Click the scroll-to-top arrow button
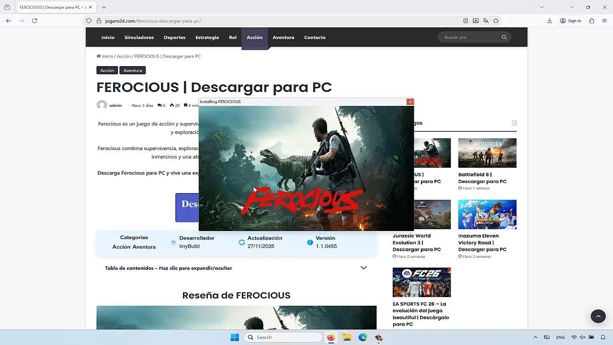 (598, 316)
